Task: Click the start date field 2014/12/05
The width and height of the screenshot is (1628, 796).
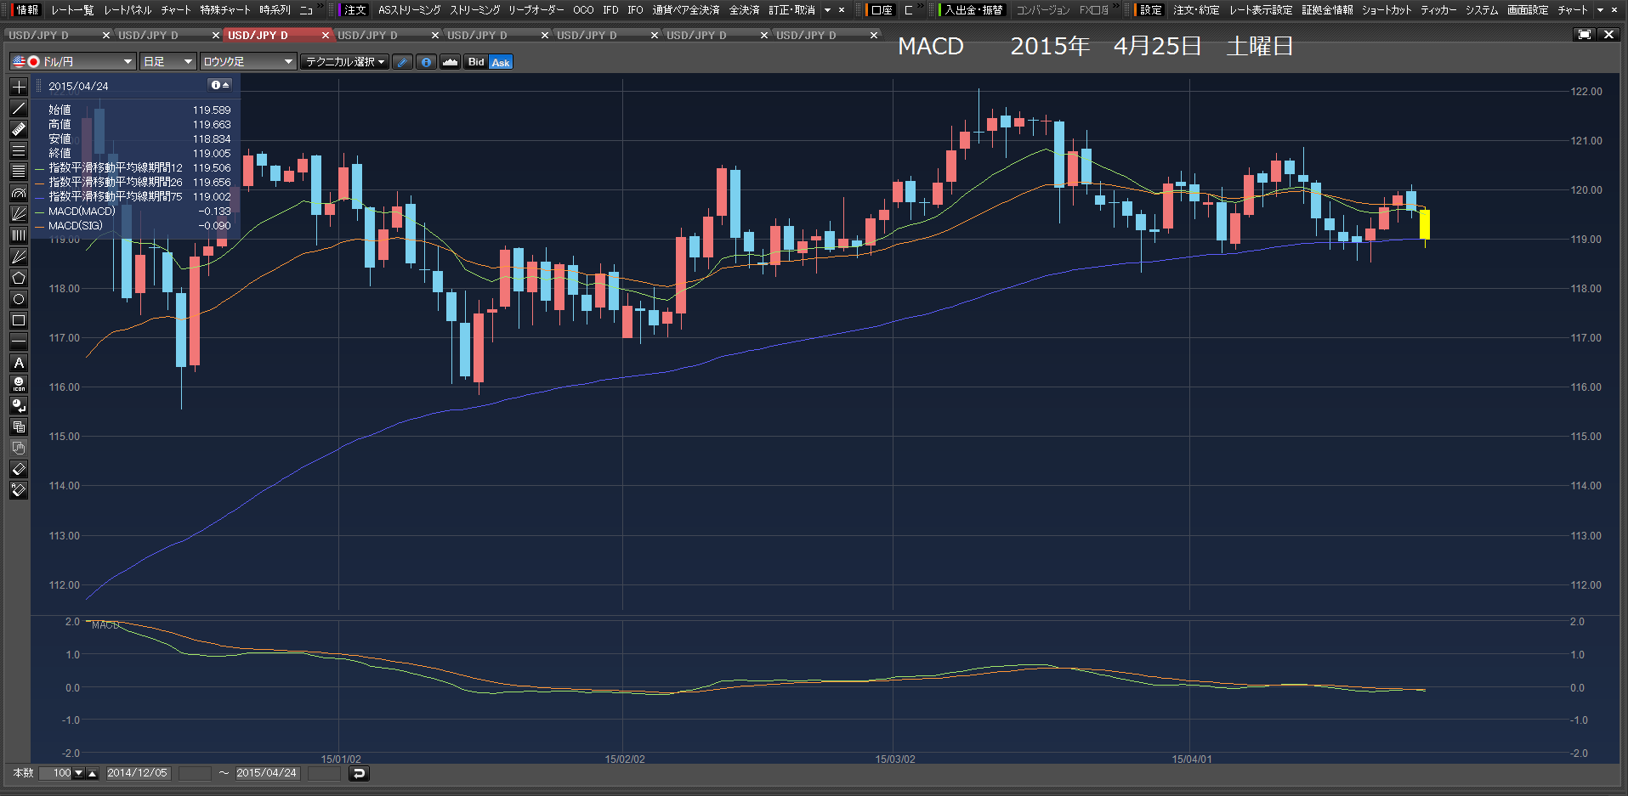Action: pos(137,773)
